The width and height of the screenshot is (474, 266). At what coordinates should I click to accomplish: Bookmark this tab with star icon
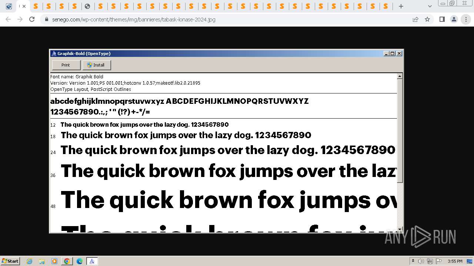coord(427,19)
